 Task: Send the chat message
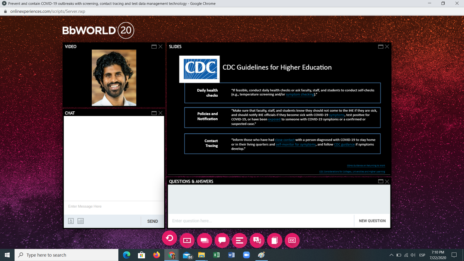click(153, 221)
